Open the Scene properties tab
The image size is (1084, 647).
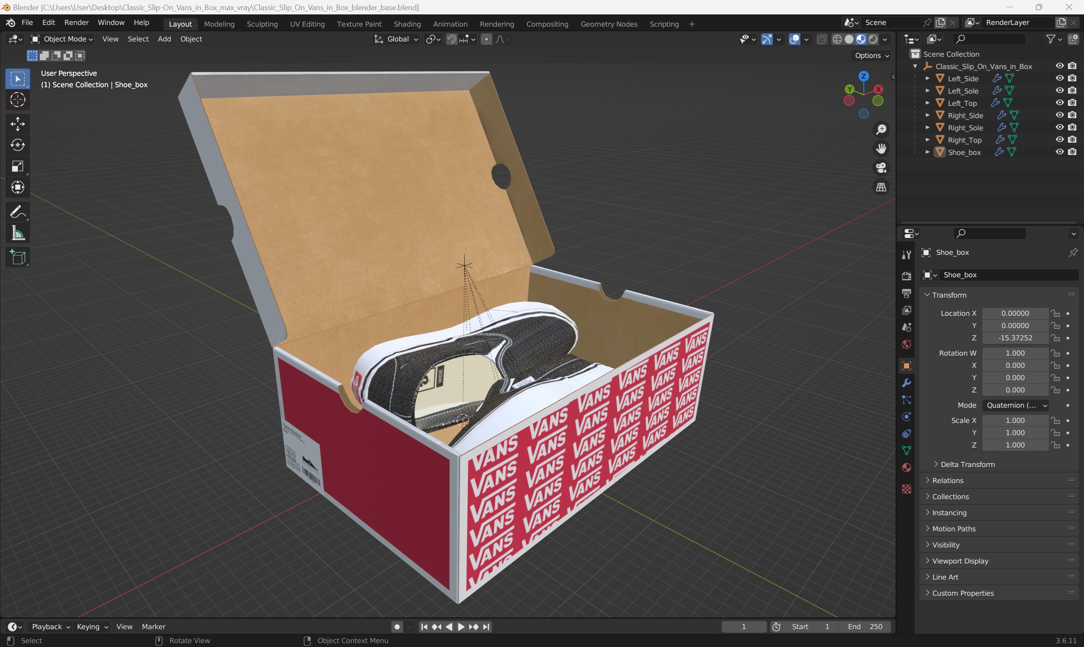point(907,327)
